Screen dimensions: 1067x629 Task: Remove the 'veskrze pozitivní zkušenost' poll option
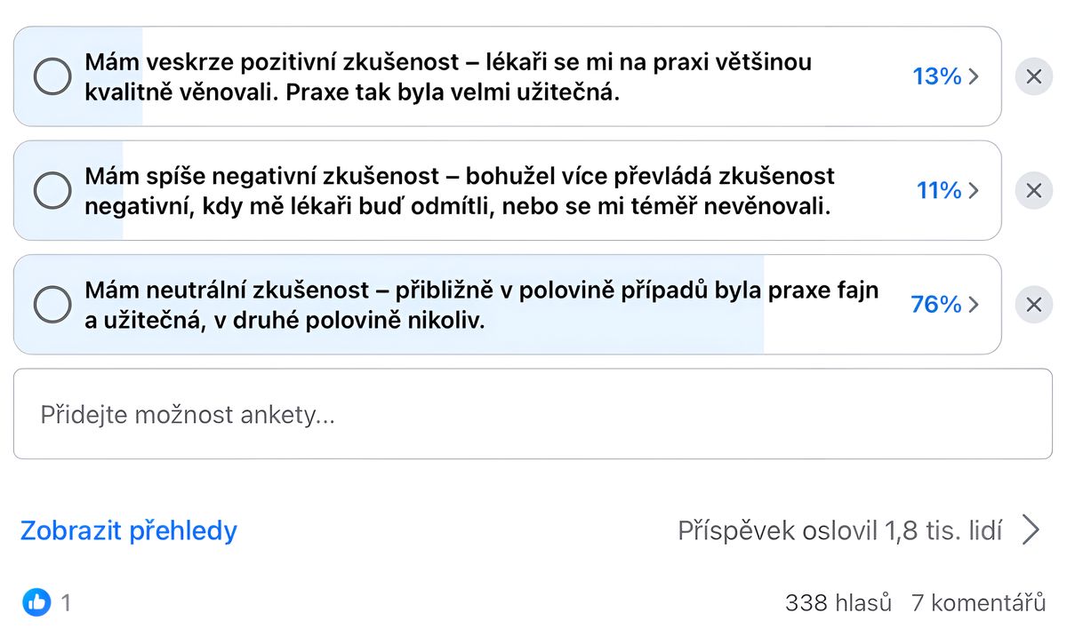1034,76
